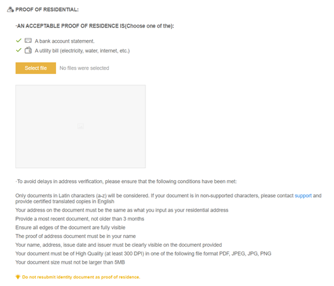Click the Proof of Residential header icon
This screenshot has width=334, height=286.
10,9
